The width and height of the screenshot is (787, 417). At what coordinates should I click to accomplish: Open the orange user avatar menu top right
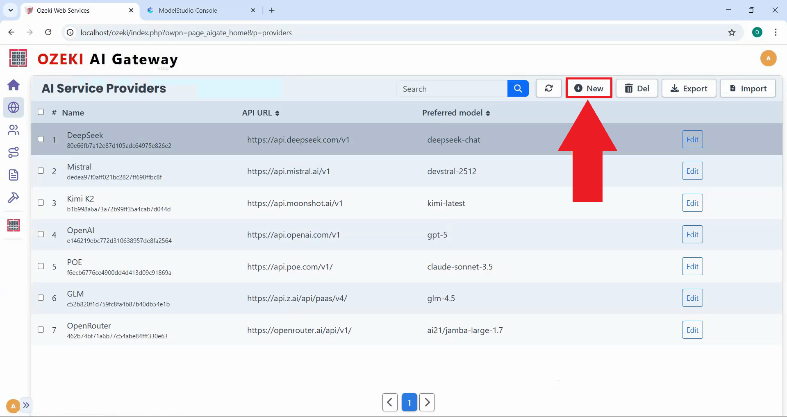pos(768,58)
